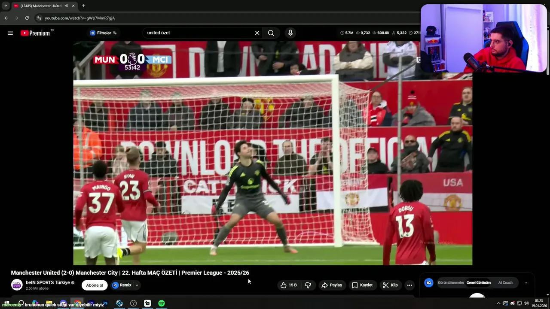Start voice search with the microphone

click(290, 33)
